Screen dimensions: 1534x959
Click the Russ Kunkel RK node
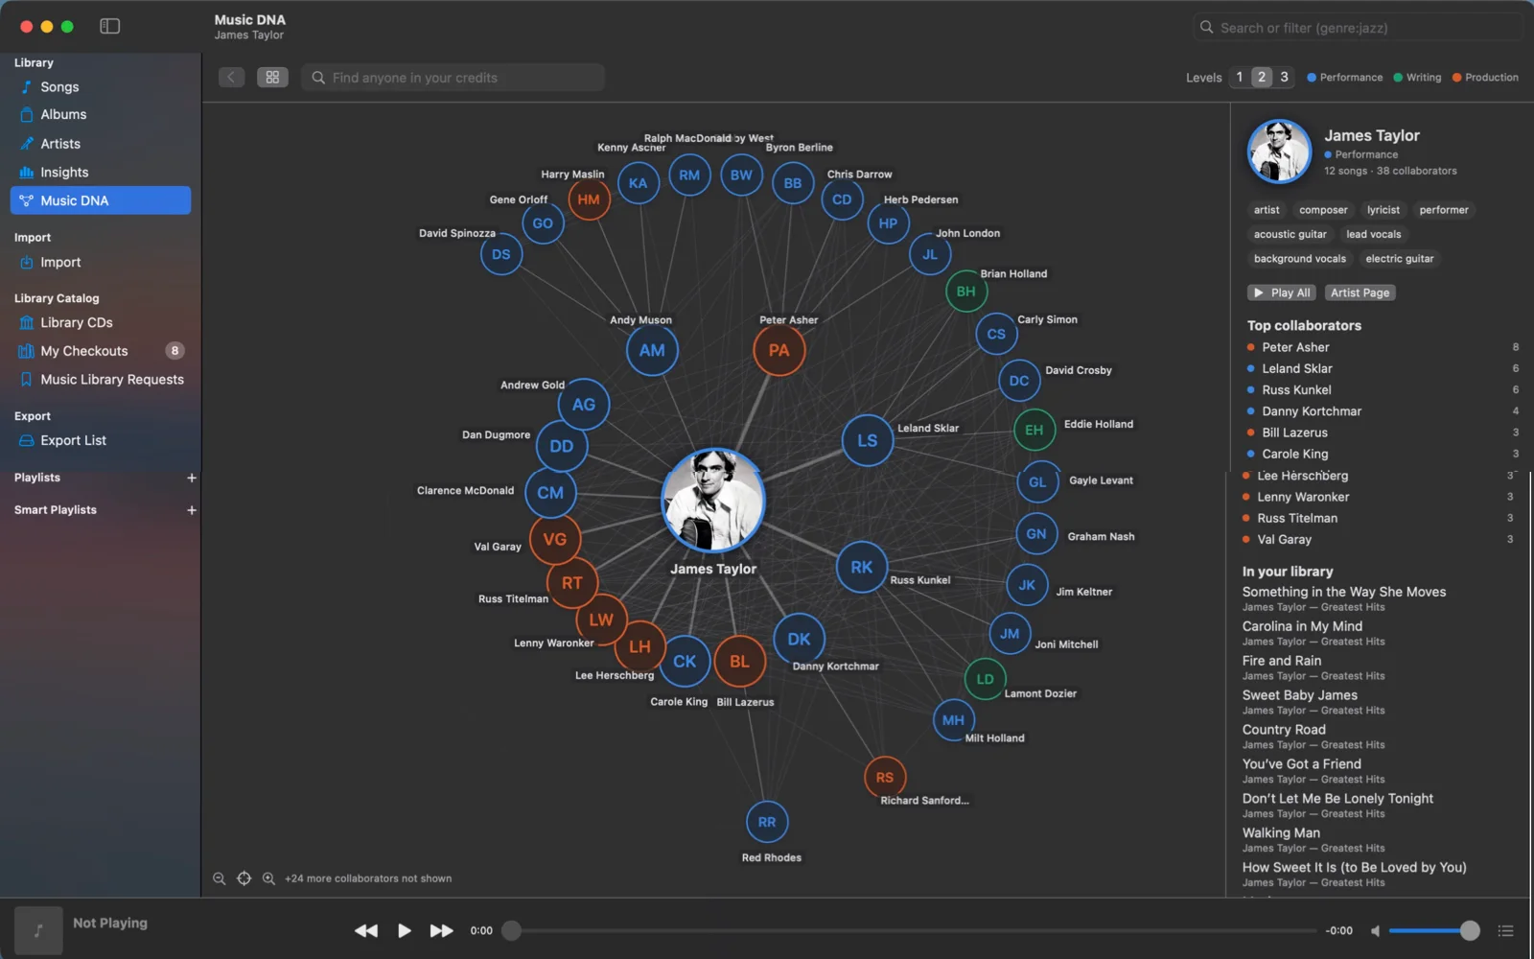click(862, 567)
